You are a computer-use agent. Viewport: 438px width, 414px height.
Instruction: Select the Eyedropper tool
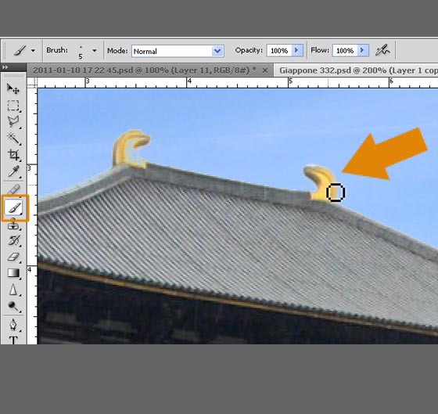pyautogui.click(x=13, y=171)
